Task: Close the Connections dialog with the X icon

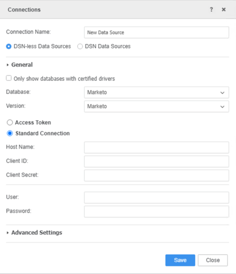Action: tap(224, 9)
